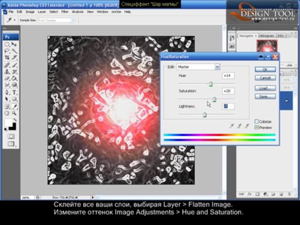The height and width of the screenshot is (225, 300).
Task: Open the Edit Master dropdown
Action: [198, 67]
